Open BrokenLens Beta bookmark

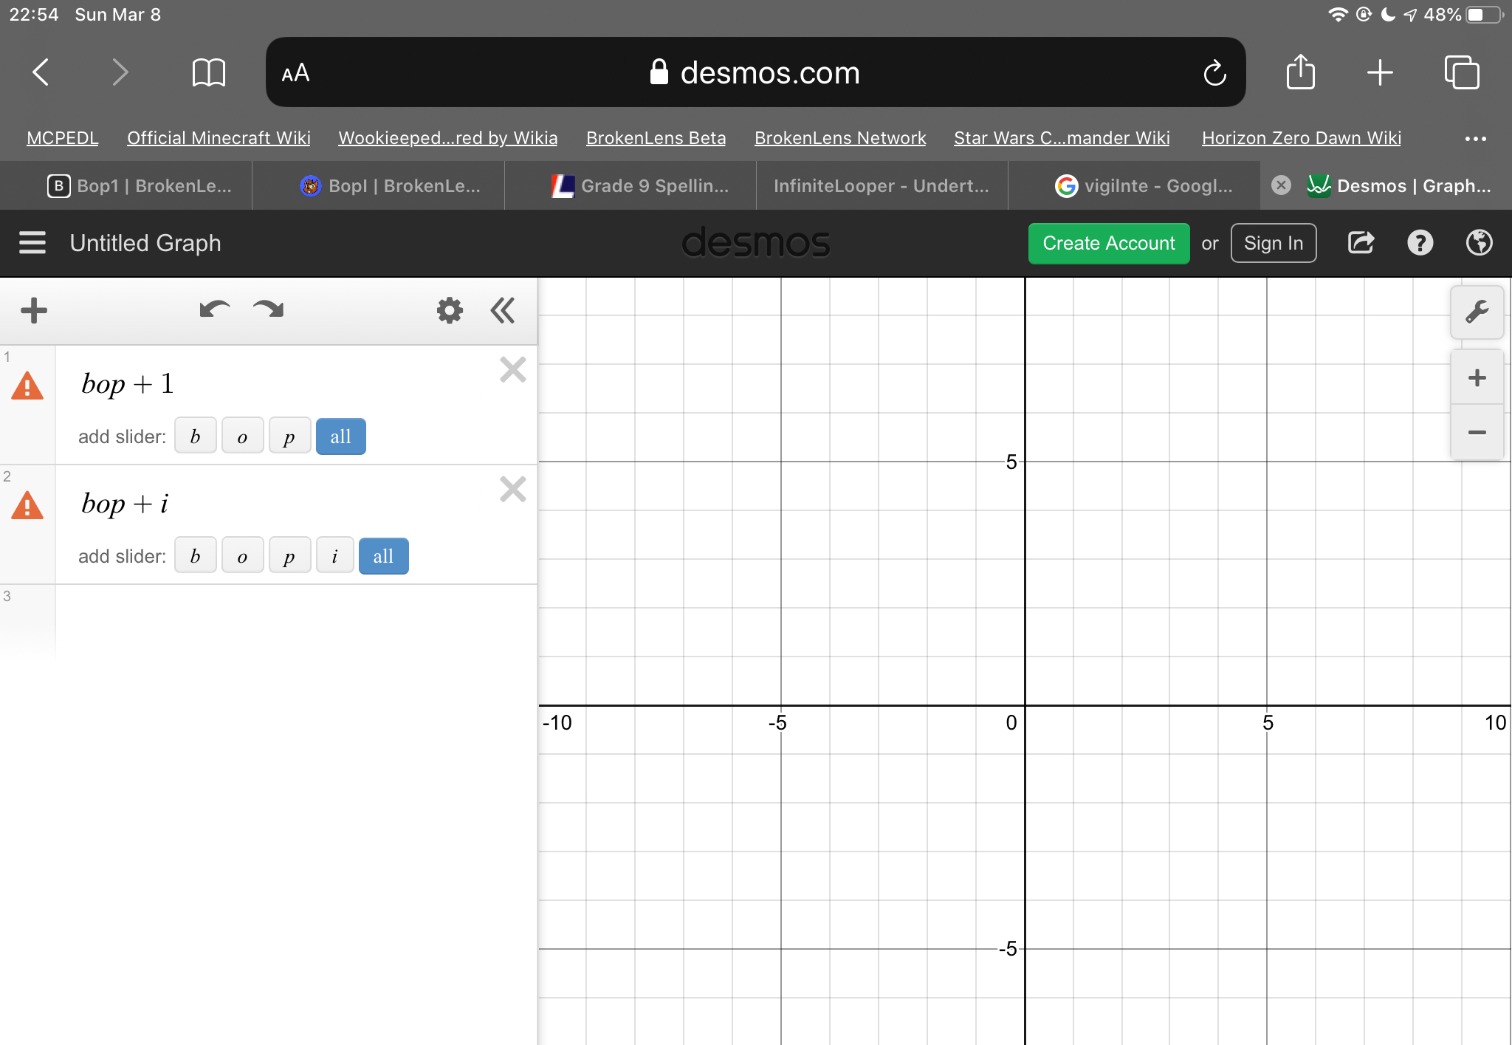click(x=656, y=138)
